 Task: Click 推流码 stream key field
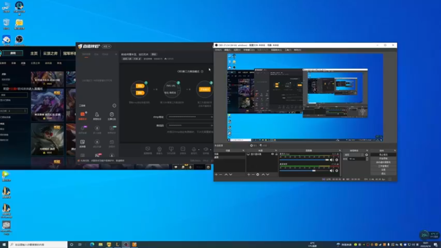(x=189, y=126)
